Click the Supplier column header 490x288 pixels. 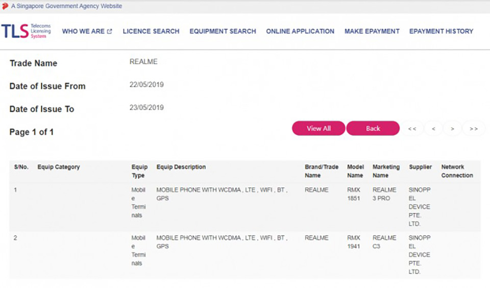click(x=420, y=167)
